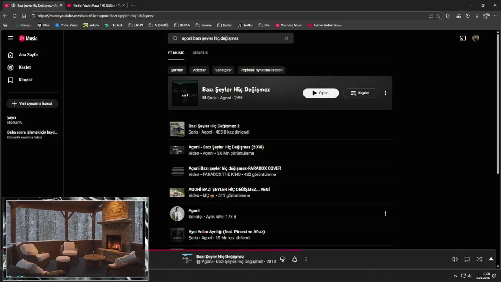Like the currently playing song

pyautogui.click(x=294, y=259)
